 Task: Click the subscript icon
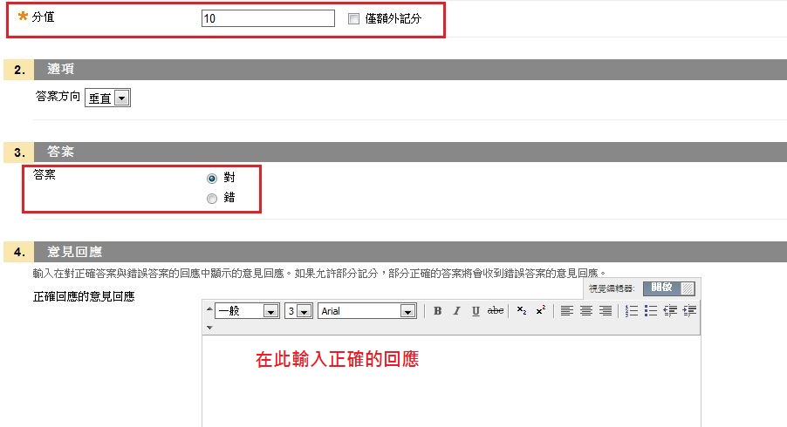[x=522, y=311]
